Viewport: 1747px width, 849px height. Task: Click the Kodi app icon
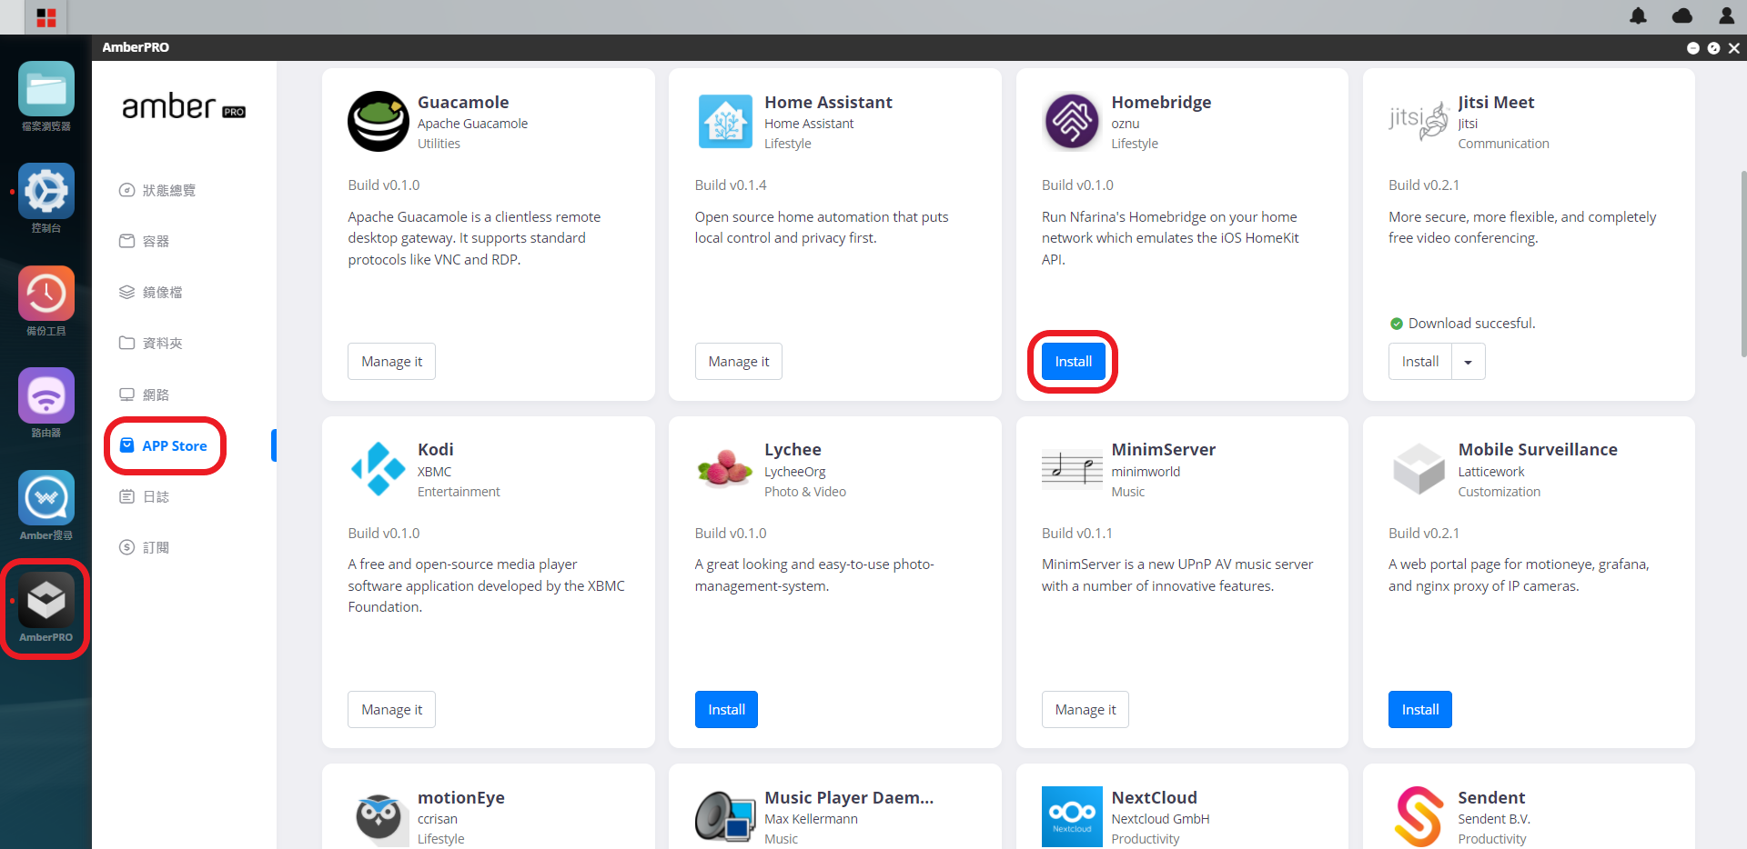(378, 469)
